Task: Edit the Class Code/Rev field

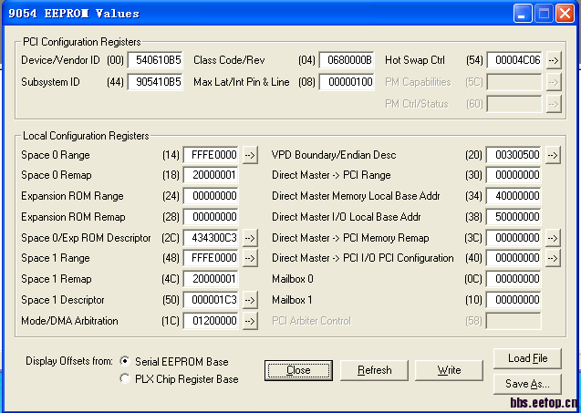Action: 347,60
